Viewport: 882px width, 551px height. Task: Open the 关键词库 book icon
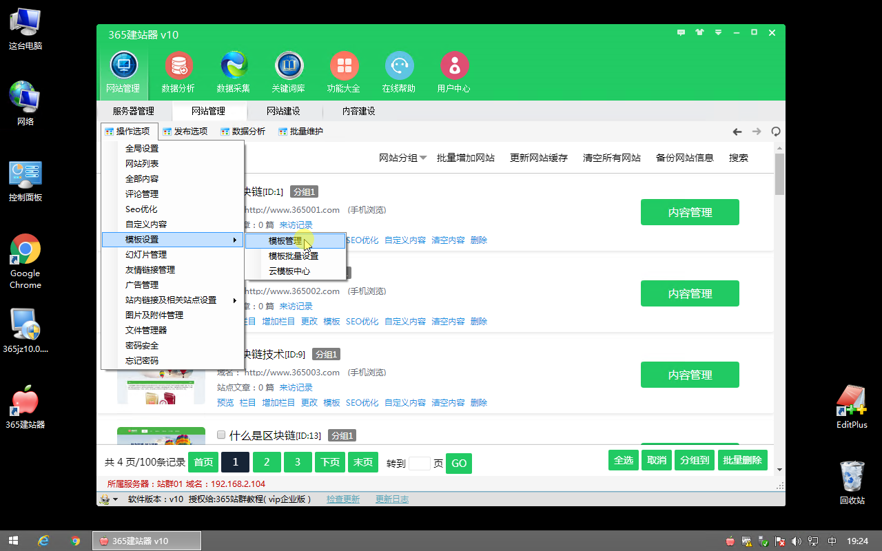pyautogui.click(x=289, y=66)
